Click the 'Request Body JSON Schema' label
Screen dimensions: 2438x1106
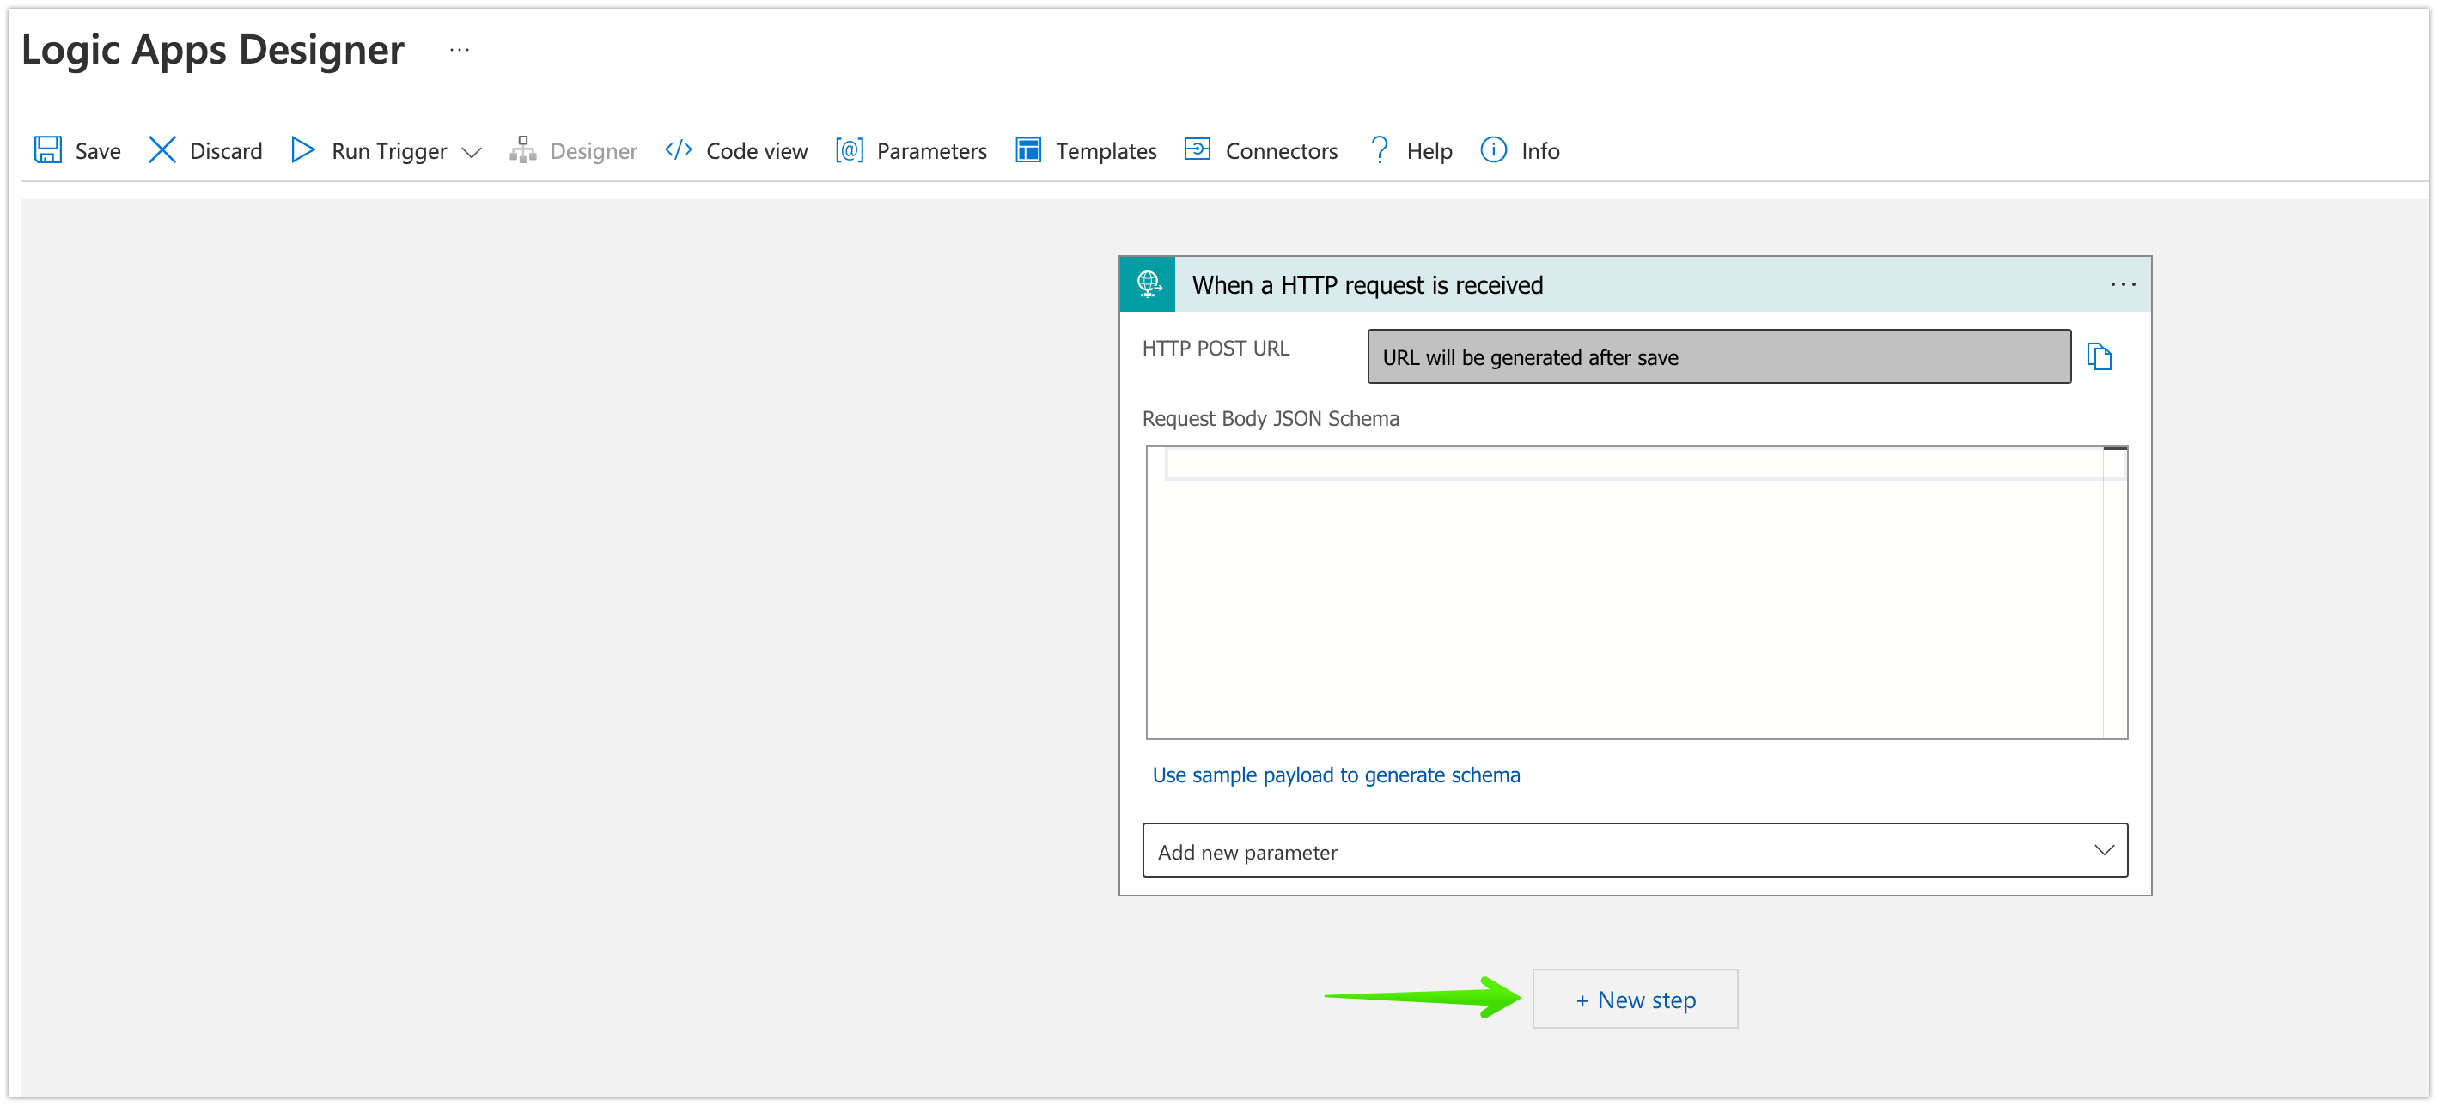tap(1270, 418)
